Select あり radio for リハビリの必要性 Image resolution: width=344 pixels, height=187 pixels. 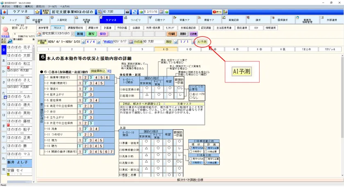tap(191, 94)
